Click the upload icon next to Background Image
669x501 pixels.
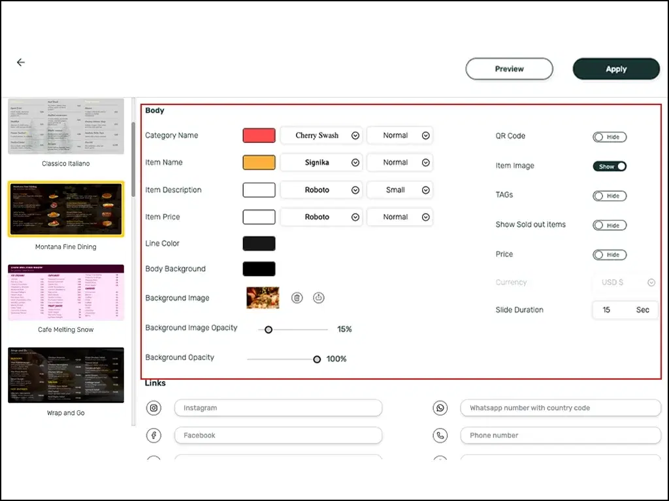[x=318, y=297]
